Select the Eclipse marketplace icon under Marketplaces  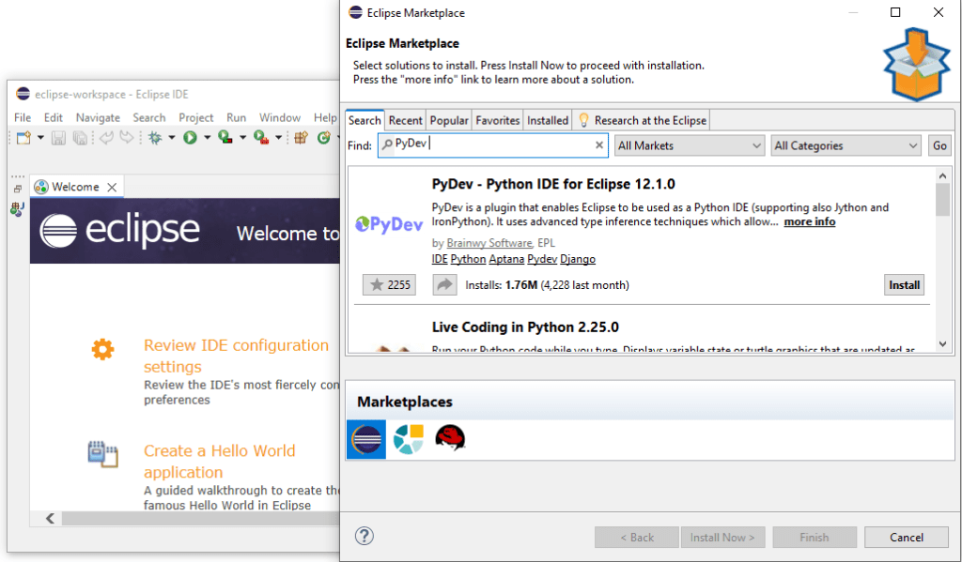(x=366, y=439)
